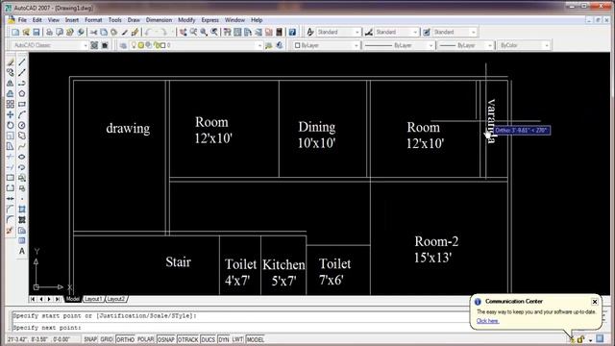Click the Undo arrow icon
The image size is (615, 346).
[148, 32]
